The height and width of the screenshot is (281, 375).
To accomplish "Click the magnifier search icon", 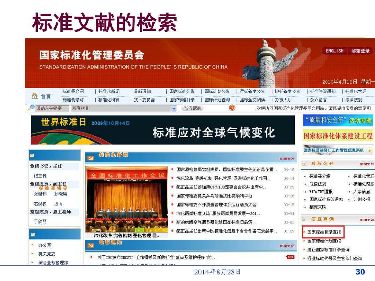I will click(31, 108).
